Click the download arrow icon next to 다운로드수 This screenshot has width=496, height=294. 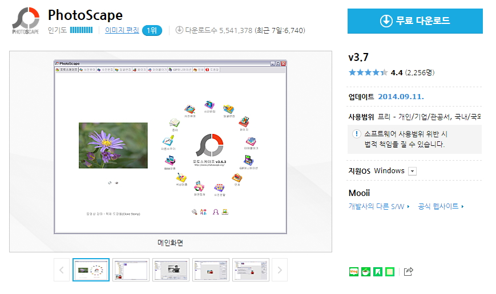tap(179, 30)
